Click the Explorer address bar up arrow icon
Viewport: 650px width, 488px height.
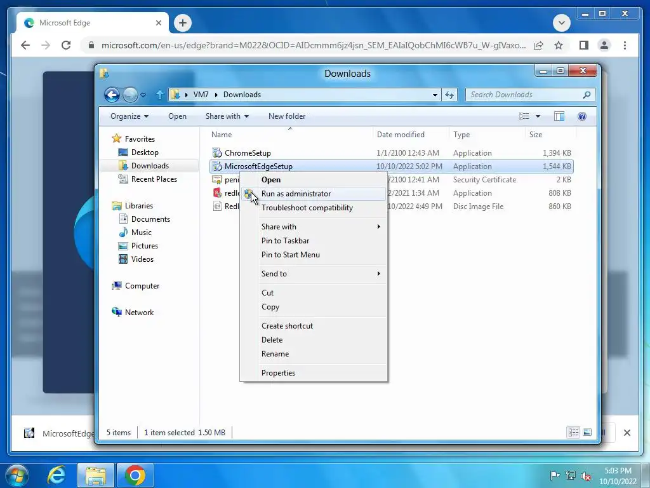tap(159, 95)
